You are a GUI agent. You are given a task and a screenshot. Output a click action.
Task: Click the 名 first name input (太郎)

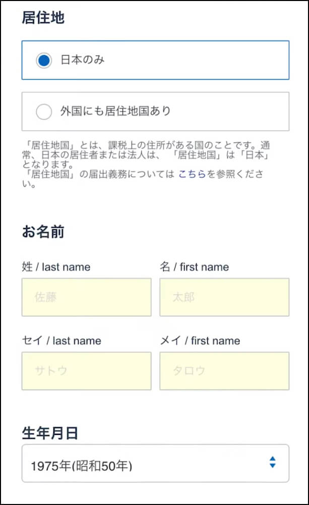[224, 297]
